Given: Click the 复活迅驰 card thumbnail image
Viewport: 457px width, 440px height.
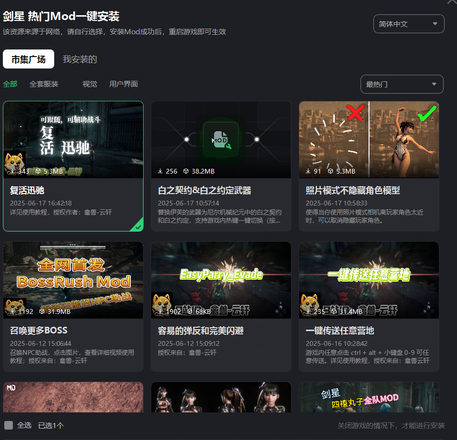Looking at the screenshot, I should [73, 140].
